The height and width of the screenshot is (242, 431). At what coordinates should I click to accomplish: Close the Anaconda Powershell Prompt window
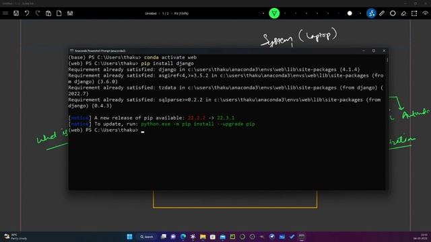[x=384, y=51]
